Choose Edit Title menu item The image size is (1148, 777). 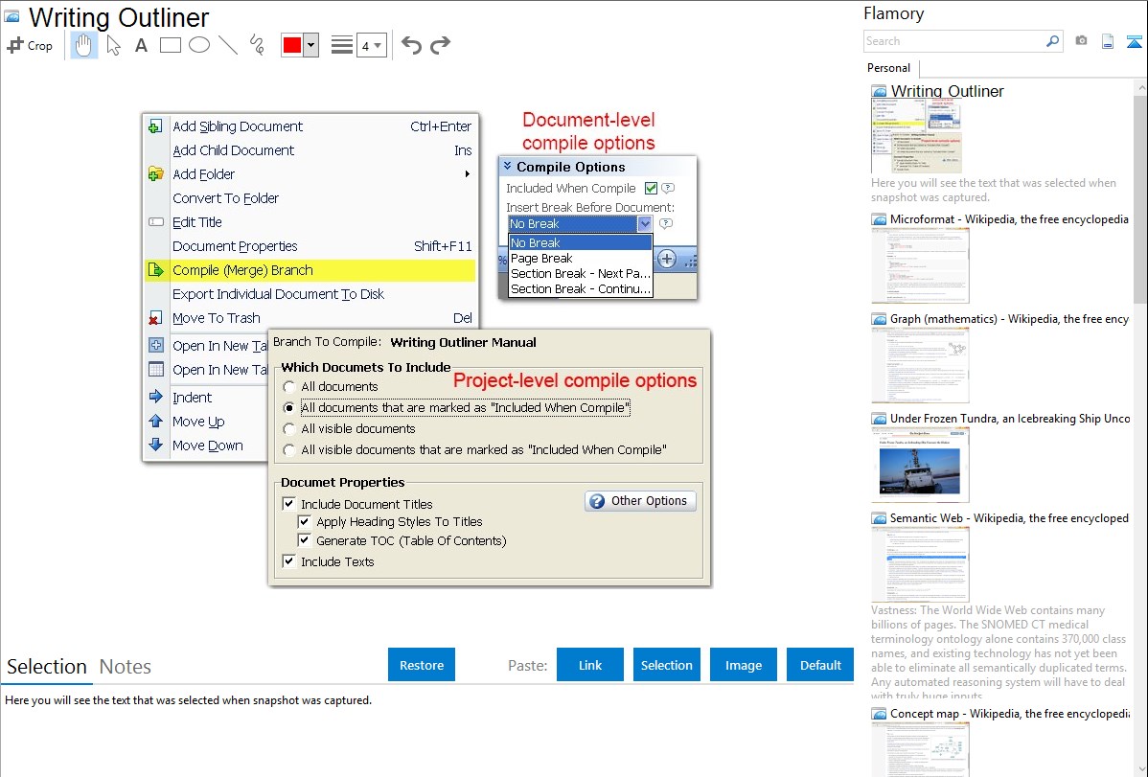point(310,222)
